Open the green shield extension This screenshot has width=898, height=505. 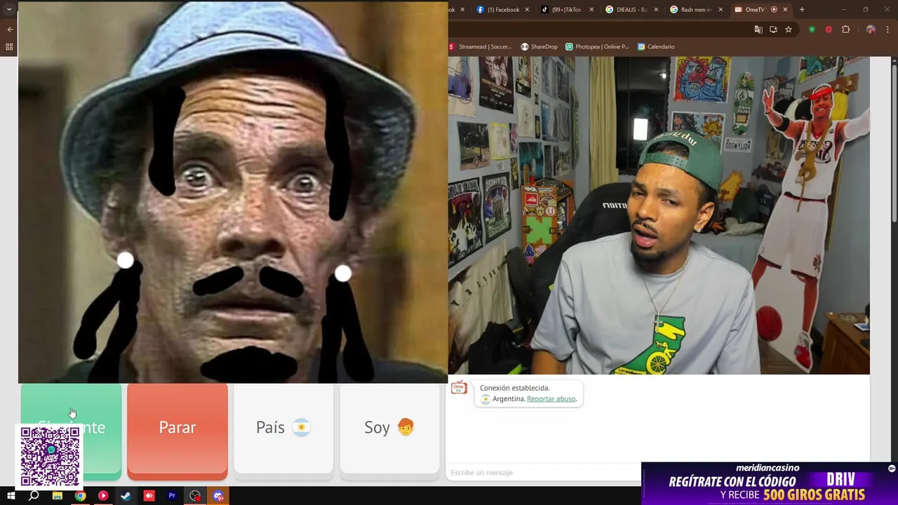(812, 29)
